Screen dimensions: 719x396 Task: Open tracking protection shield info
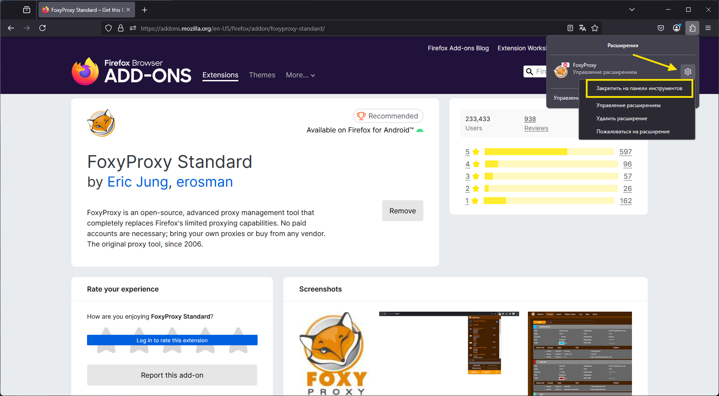click(x=108, y=28)
